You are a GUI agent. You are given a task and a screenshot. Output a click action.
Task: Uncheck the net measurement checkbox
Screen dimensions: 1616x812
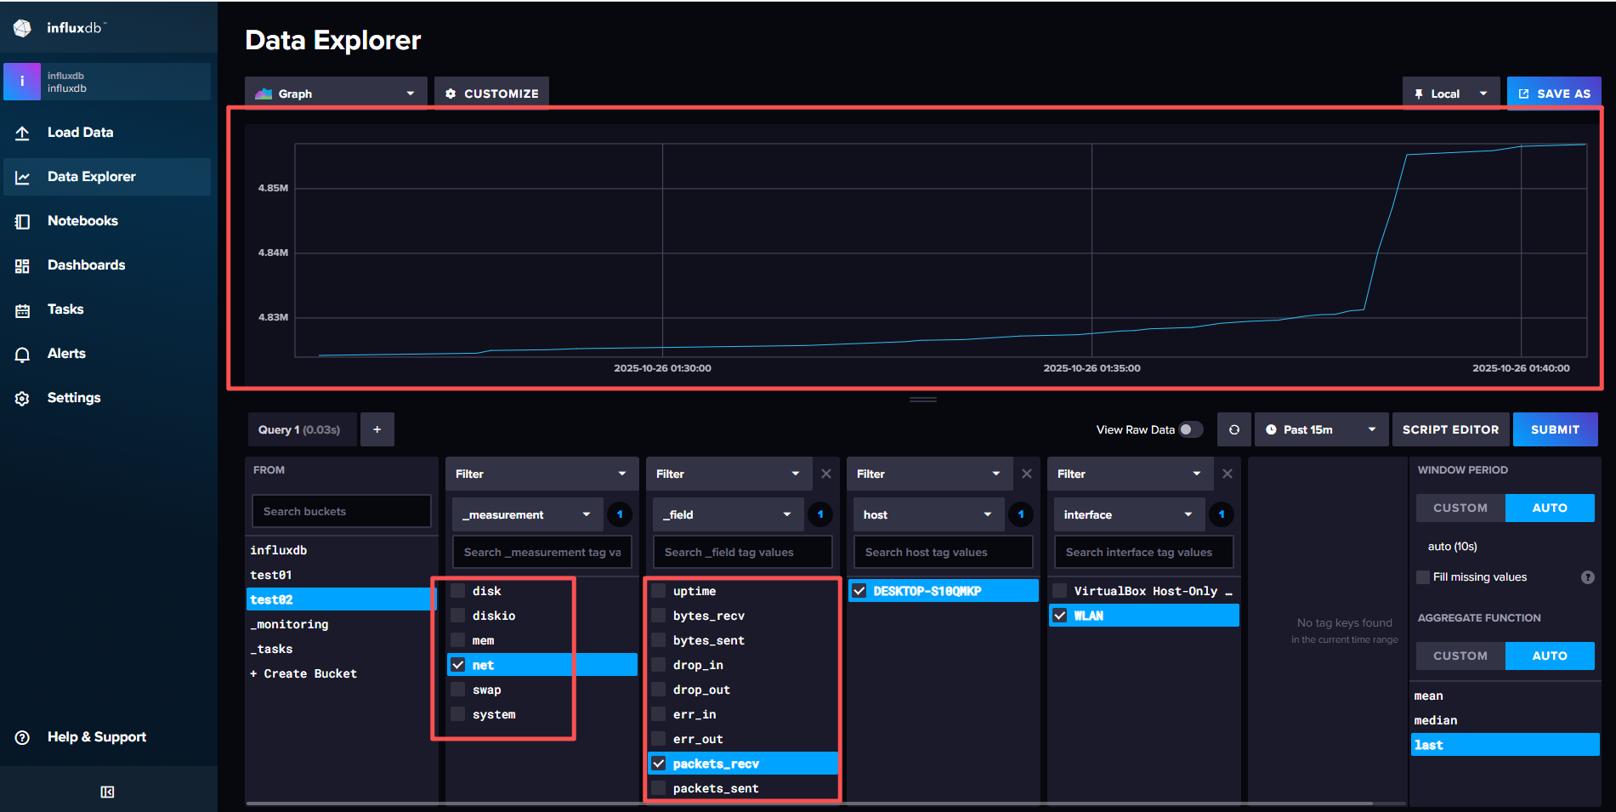click(x=458, y=665)
